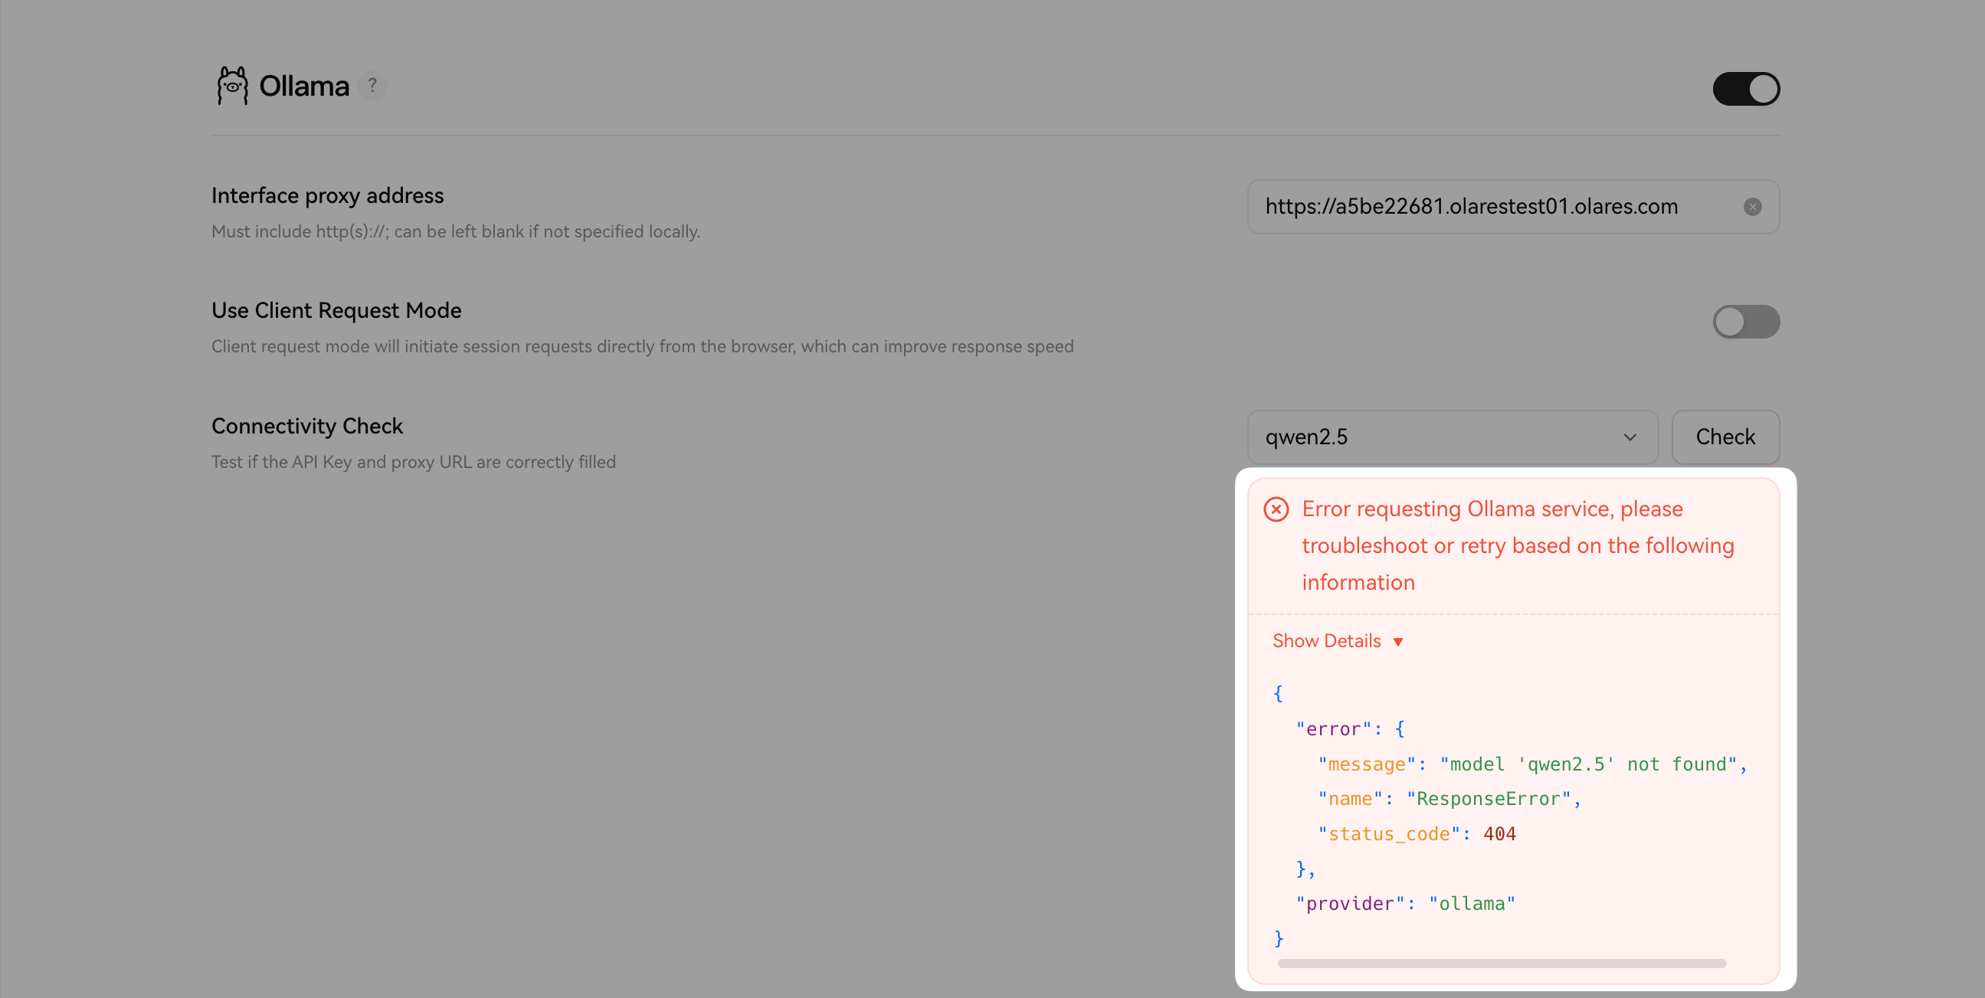Image resolution: width=1985 pixels, height=998 pixels.
Task: Open the Ollama help question mark
Action: (372, 86)
